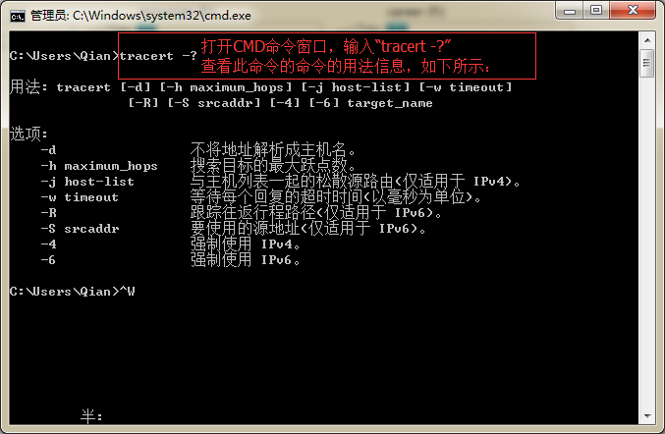Click the '-S srcaddr' option text
The image size is (665, 434).
[x=80, y=229]
